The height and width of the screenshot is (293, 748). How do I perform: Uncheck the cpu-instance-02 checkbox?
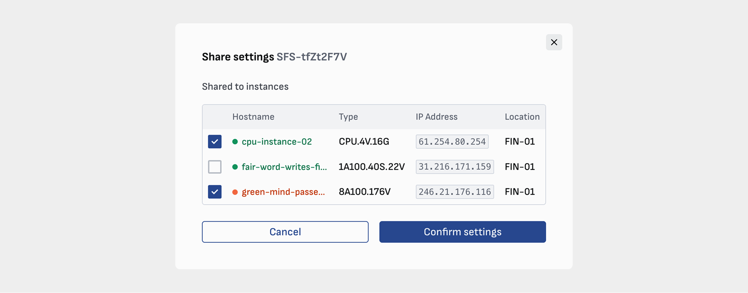(x=215, y=142)
